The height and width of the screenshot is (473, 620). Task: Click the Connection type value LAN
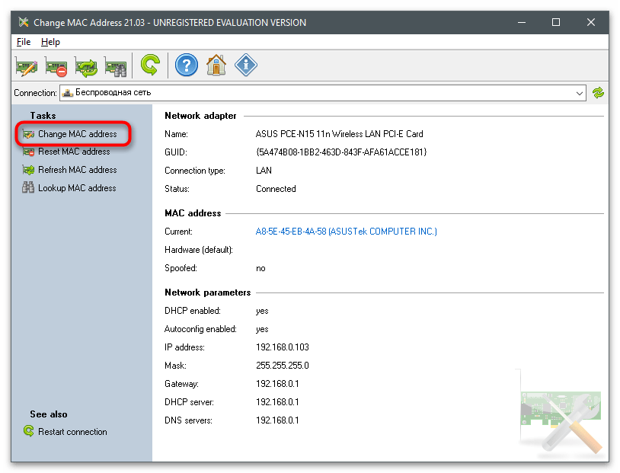click(264, 171)
